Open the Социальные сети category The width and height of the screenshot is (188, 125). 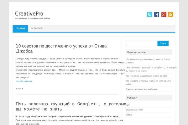click(x=134, y=110)
